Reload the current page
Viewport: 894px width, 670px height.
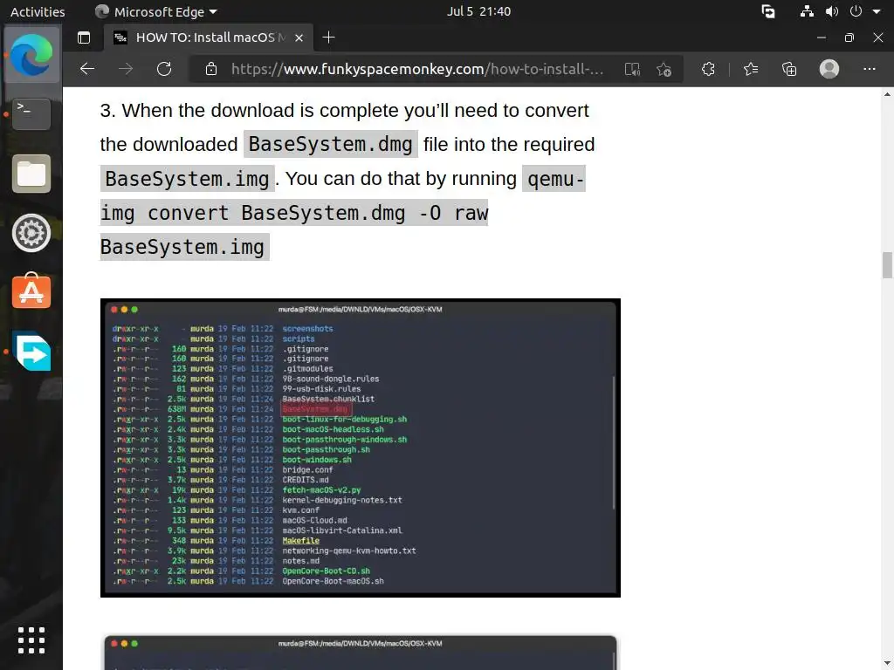(x=164, y=69)
